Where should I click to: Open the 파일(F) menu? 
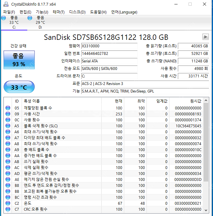click(9, 12)
